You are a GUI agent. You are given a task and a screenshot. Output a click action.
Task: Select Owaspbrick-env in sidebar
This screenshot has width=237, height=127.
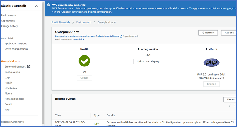tap(10, 61)
